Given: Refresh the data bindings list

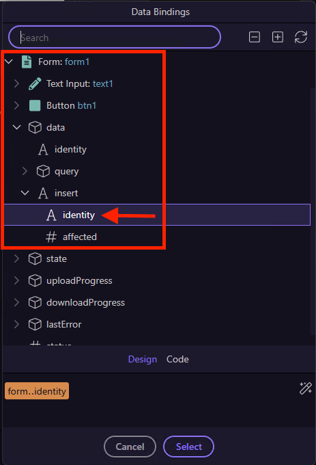Looking at the screenshot, I should point(301,37).
